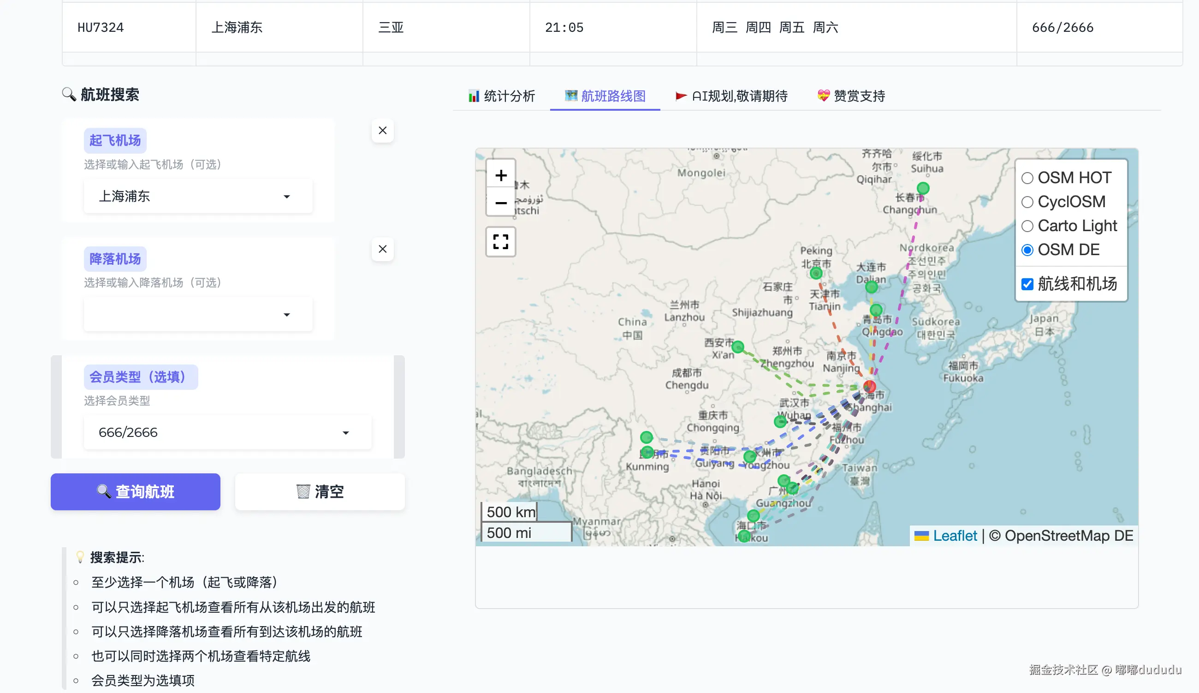
Task: Clear the landing airport field using its X
Action: (x=382, y=249)
